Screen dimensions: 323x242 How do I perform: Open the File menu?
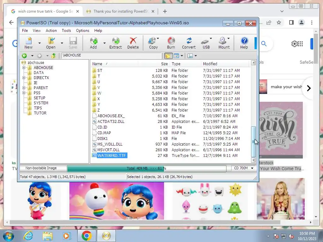[x=25, y=31]
